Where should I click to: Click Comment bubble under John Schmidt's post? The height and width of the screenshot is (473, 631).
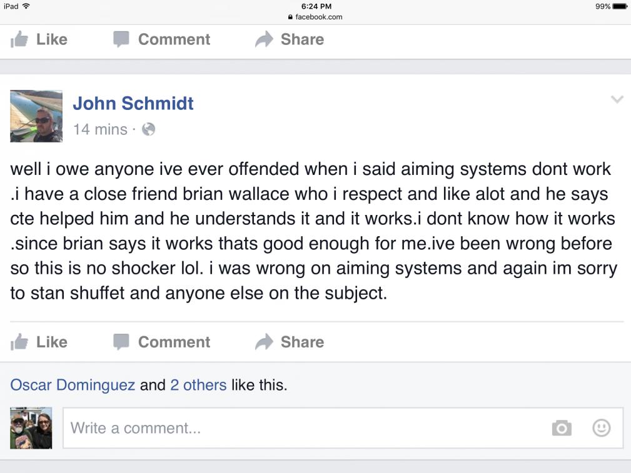point(162,342)
